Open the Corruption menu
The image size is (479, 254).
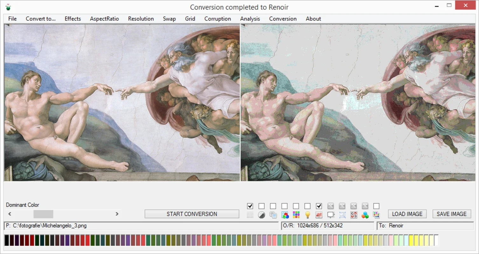click(218, 19)
